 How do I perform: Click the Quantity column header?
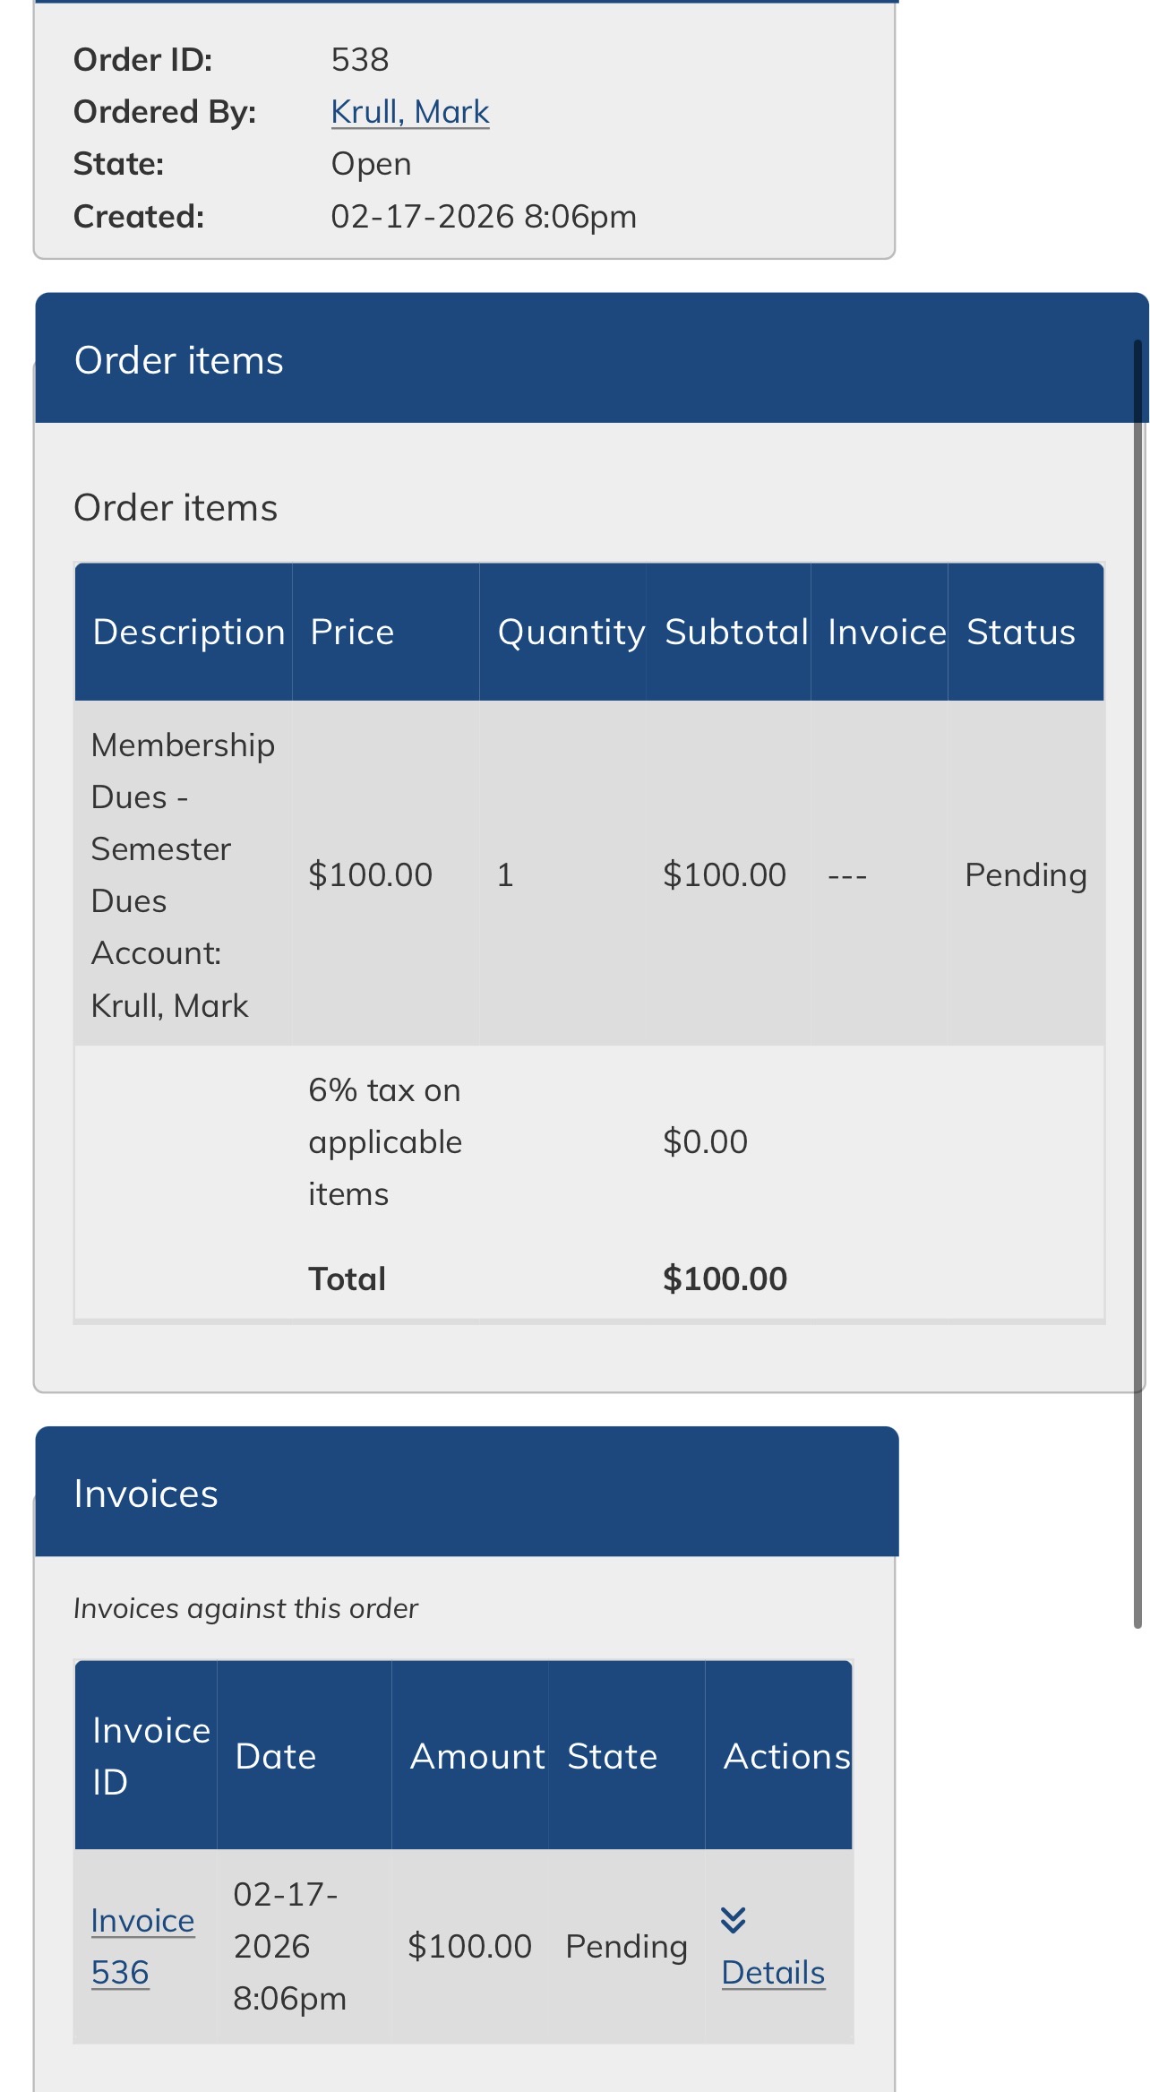point(571,632)
